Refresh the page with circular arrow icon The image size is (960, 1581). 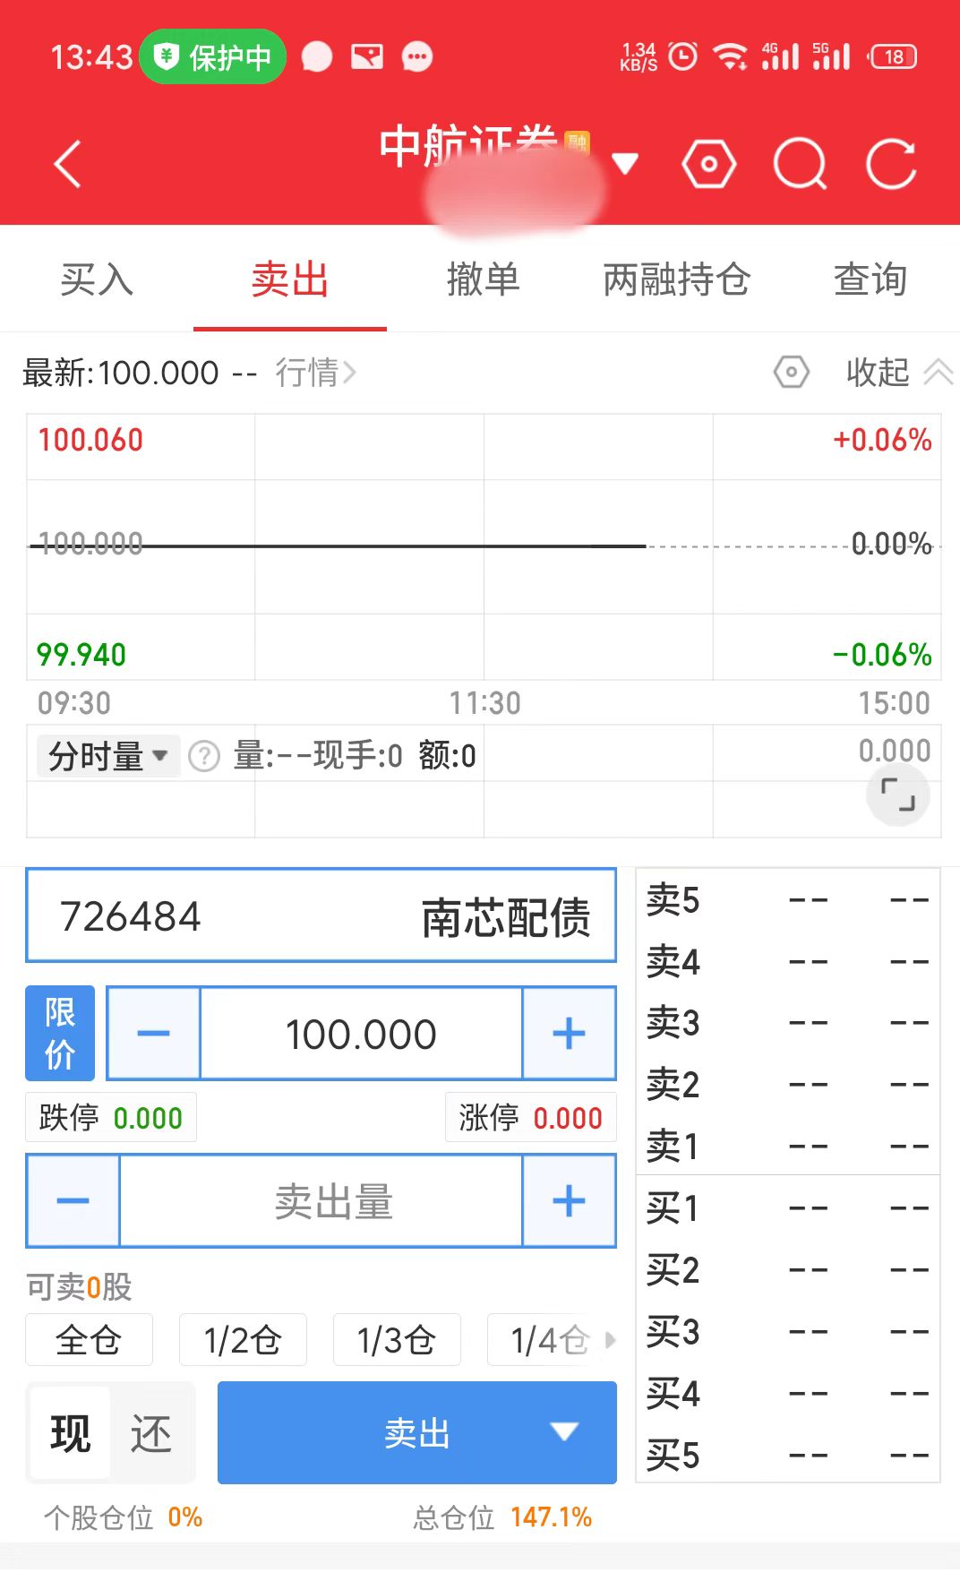[891, 165]
